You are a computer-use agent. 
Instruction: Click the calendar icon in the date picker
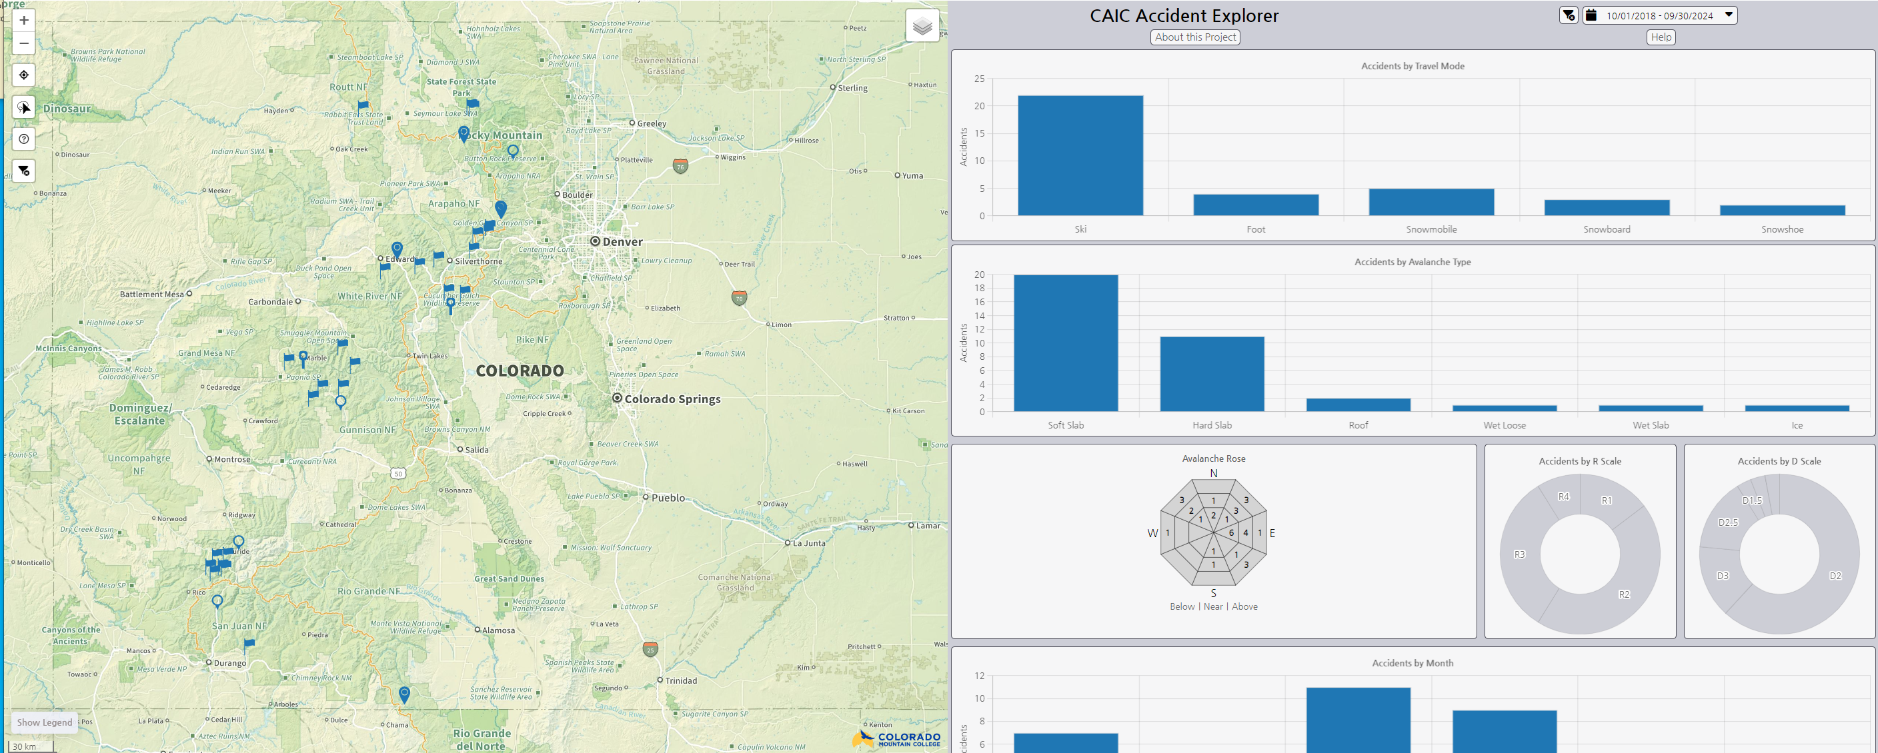(x=1592, y=15)
